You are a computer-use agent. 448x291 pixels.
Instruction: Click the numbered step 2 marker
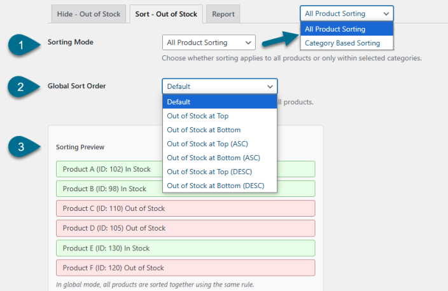pyautogui.click(x=24, y=87)
